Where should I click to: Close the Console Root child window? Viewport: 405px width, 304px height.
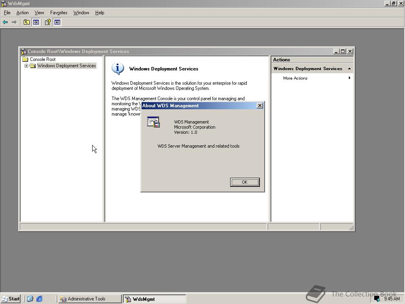tap(350, 51)
